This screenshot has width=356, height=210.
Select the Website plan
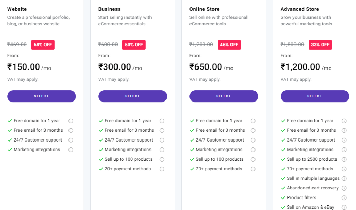coord(42,96)
